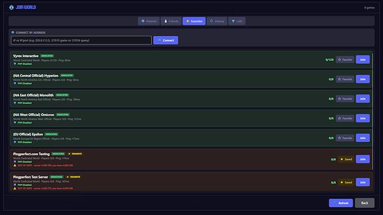
Task: Click the PVP shield icon under Pingperfect.com Testing
Action: click(x=15, y=162)
